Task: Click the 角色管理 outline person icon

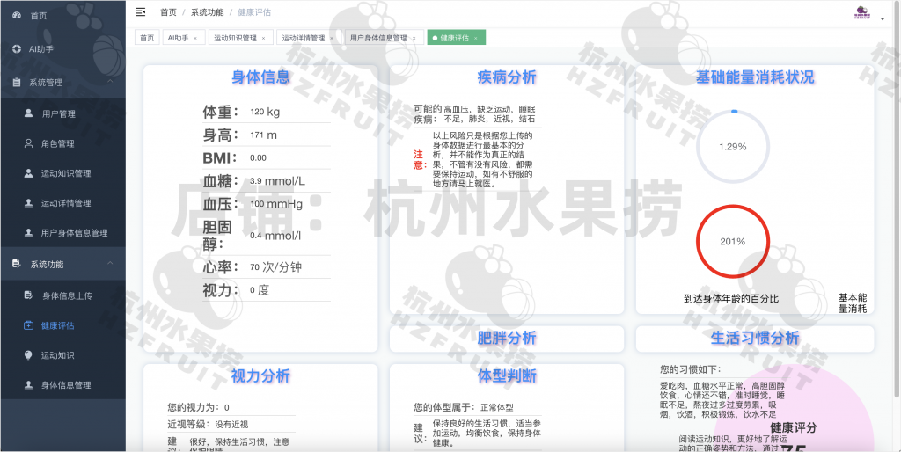Action: pyautogui.click(x=28, y=143)
